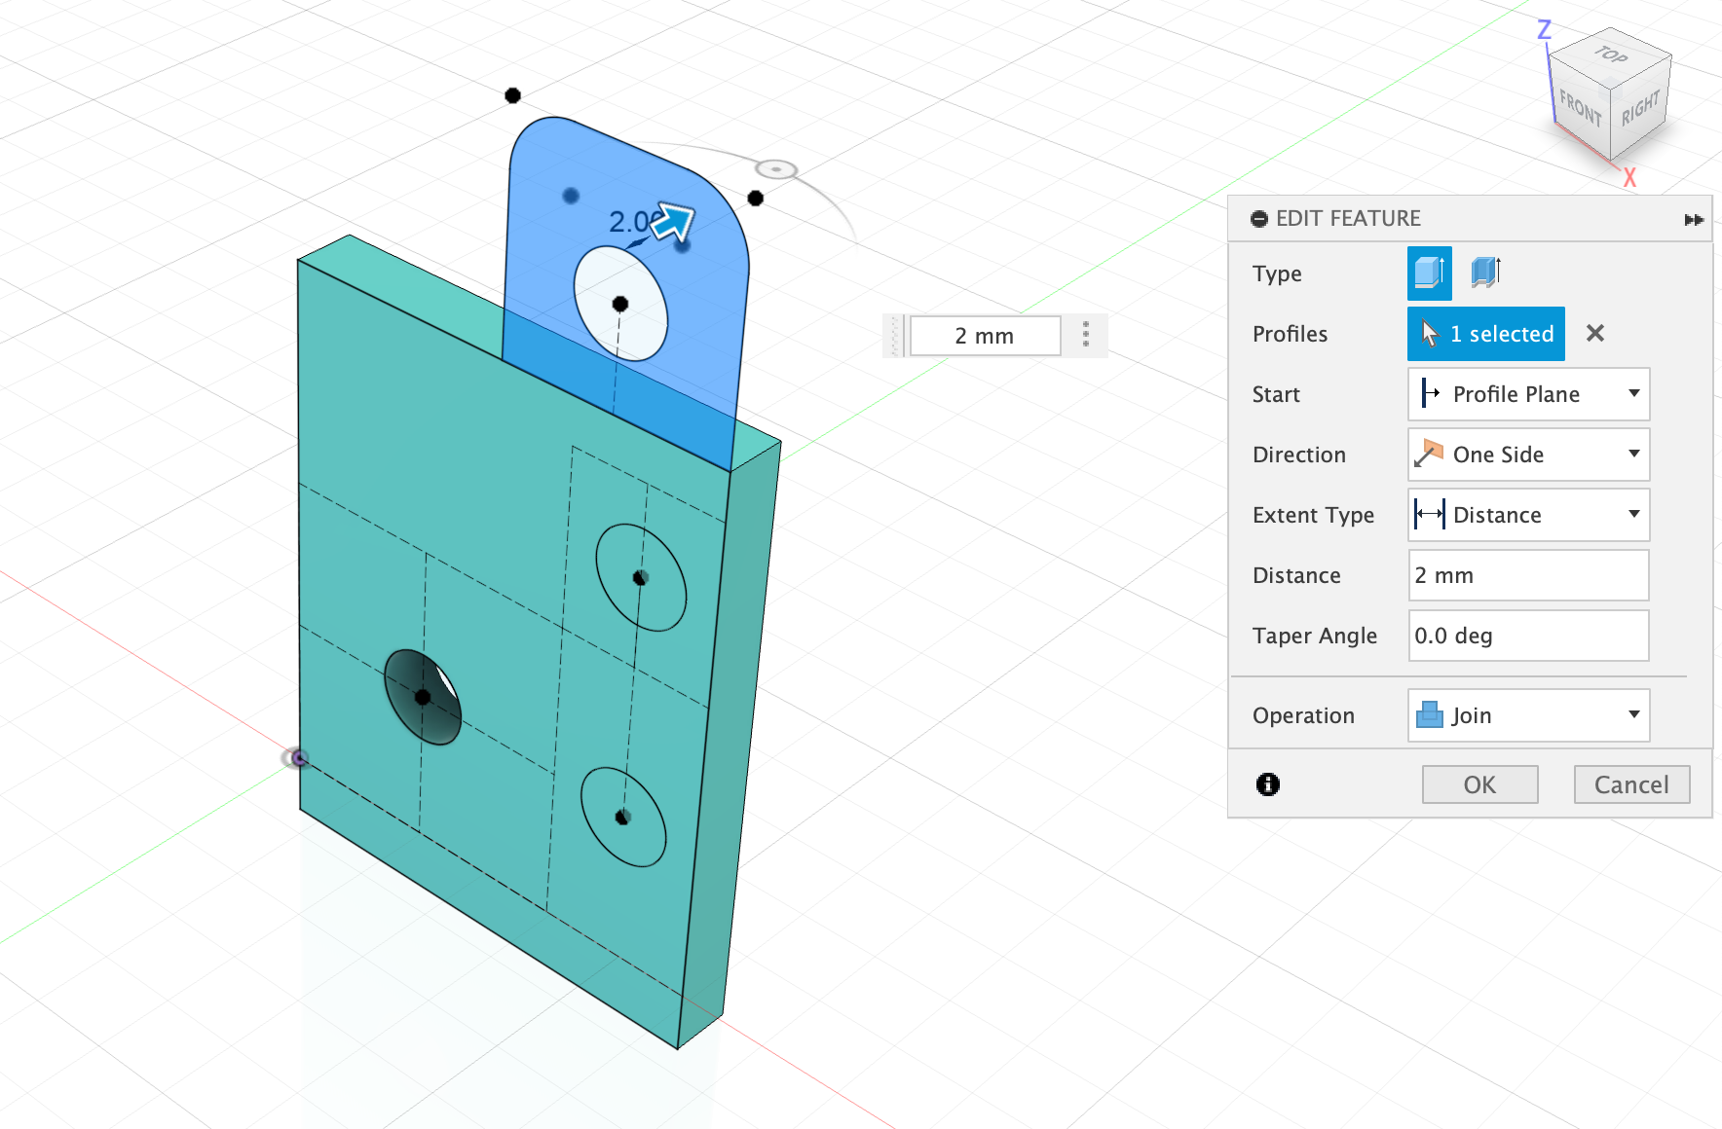Click the upper sketched circle on plate
The height and width of the screenshot is (1129, 1722).
point(641,578)
